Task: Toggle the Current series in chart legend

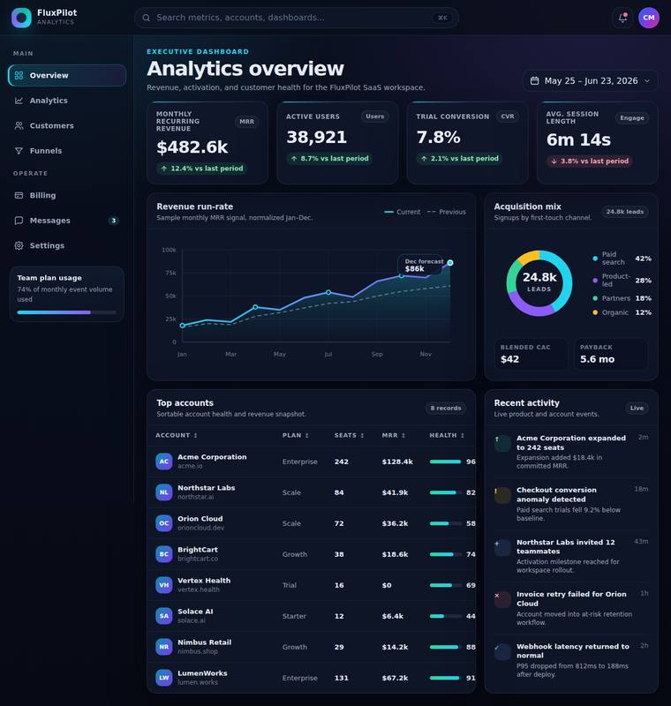Action: pos(402,212)
